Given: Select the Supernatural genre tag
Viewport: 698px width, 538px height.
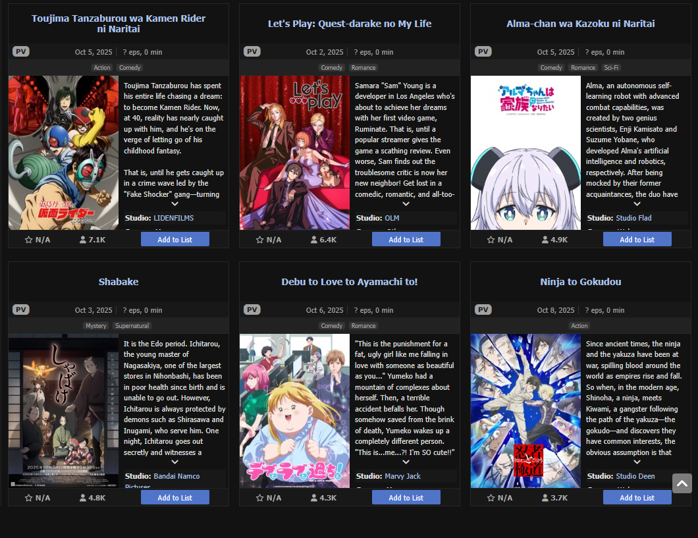Looking at the screenshot, I should coord(132,326).
